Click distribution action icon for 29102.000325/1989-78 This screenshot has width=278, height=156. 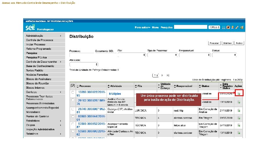[x=239, y=102]
